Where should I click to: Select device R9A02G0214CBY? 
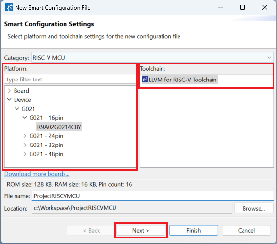59,127
